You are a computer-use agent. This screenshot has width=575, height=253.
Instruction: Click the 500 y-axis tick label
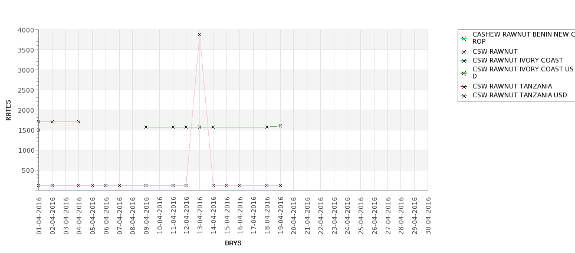click(28, 170)
